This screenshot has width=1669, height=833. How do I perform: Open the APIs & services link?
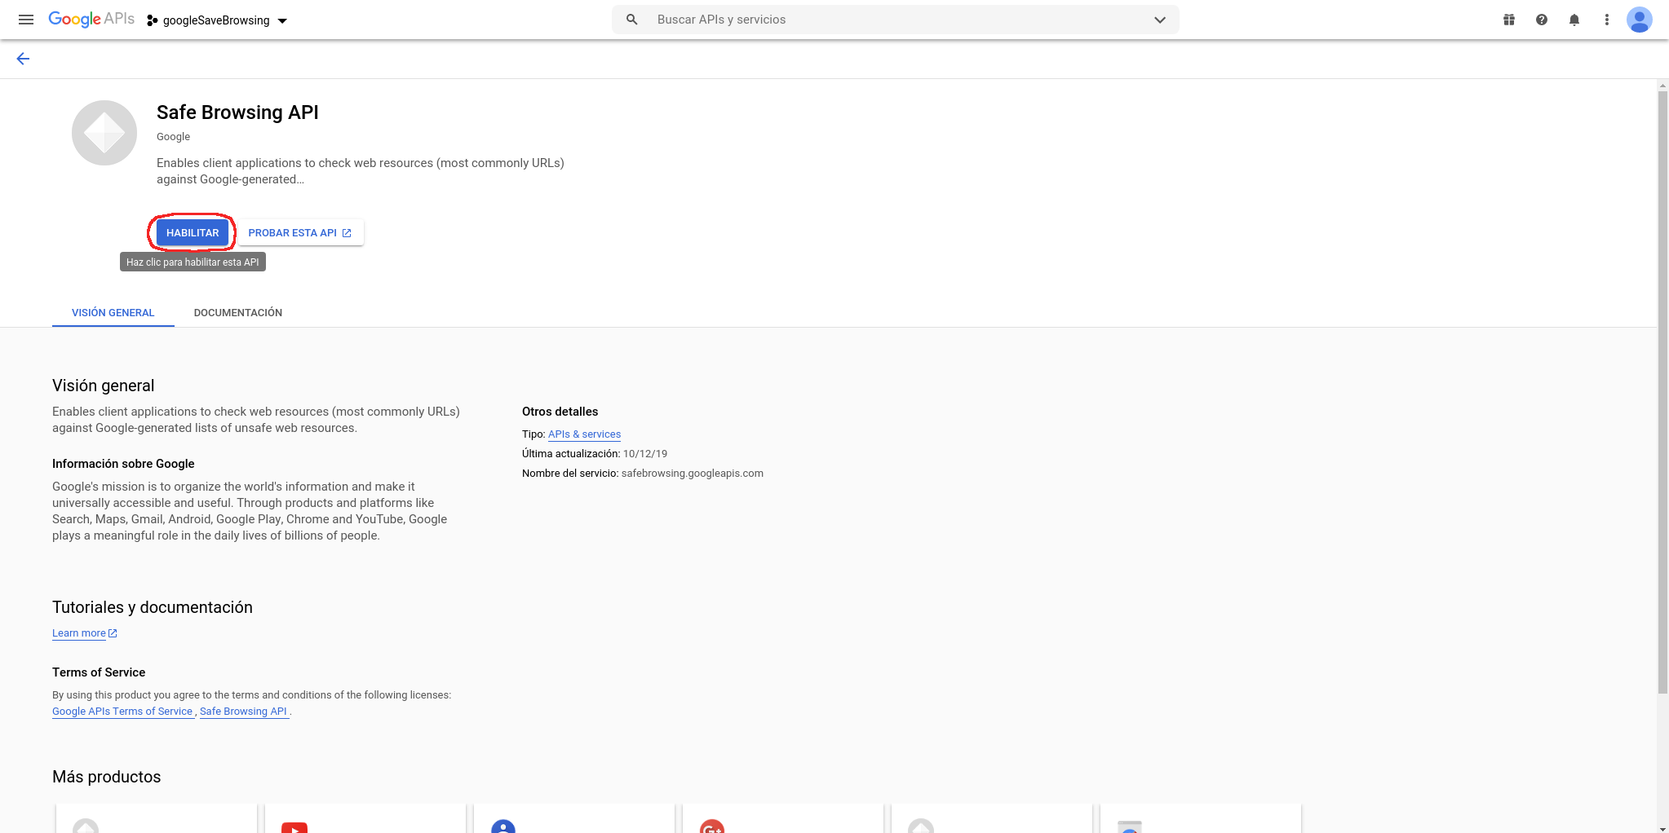[x=584, y=434]
